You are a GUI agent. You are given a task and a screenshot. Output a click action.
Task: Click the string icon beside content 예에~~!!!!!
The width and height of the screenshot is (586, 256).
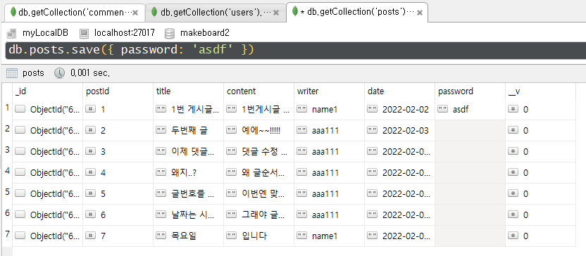pyautogui.click(x=232, y=130)
